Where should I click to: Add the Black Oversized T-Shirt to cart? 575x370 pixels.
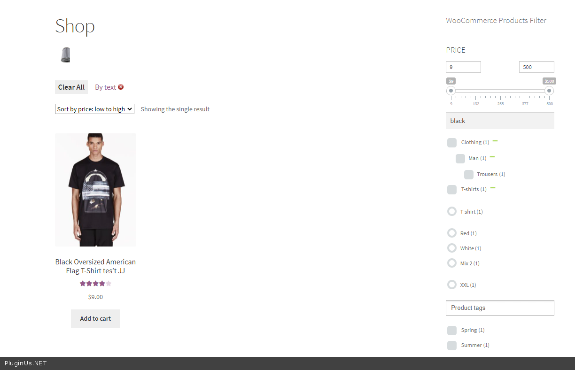click(x=95, y=318)
